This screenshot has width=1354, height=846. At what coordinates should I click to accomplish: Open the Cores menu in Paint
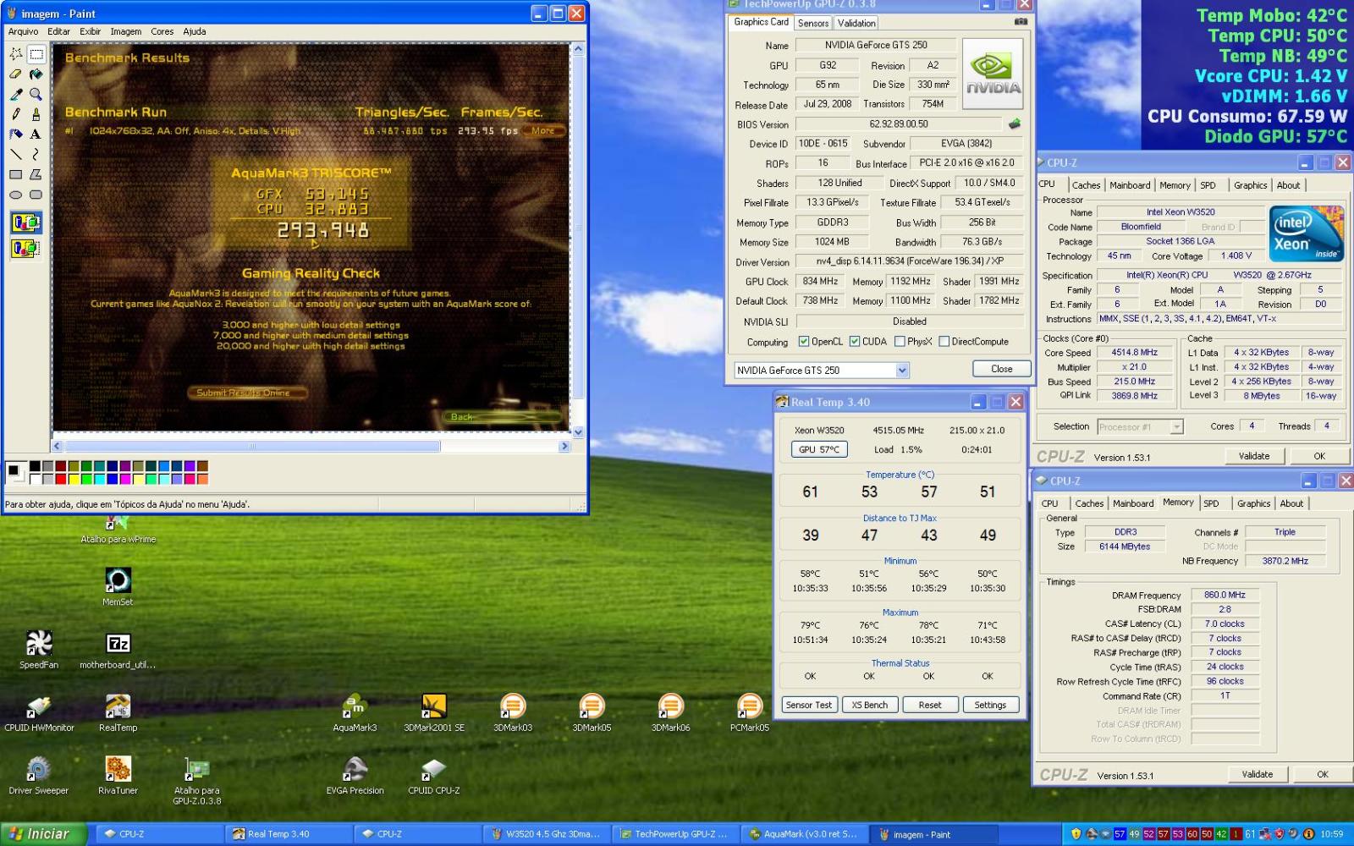[162, 31]
